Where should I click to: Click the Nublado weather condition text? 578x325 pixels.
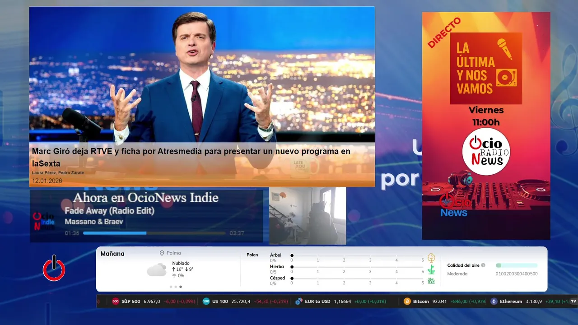pyautogui.click(x=181, y=263)
